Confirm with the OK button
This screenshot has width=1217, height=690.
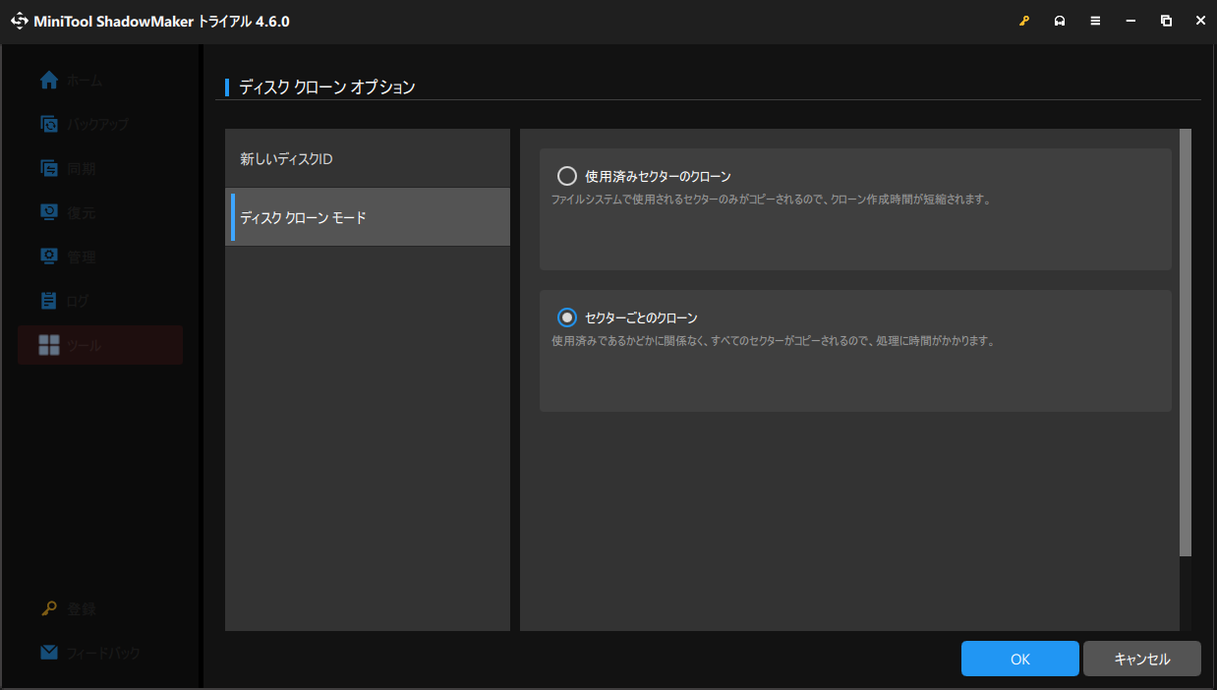(1020, 659)
